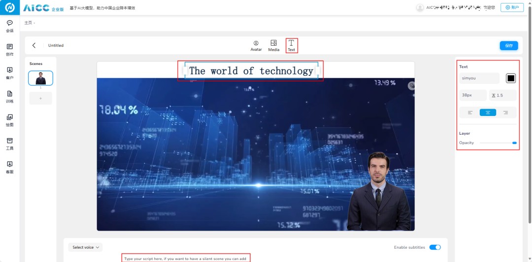Viewport: 532px width, 262px height.
Task: Select the Text tool
Action: 292,46
